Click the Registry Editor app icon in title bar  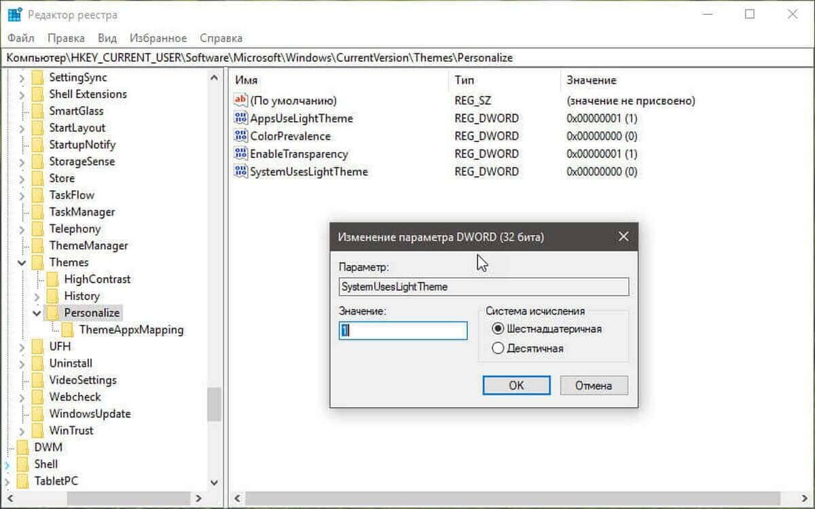[x=16, y=14]
